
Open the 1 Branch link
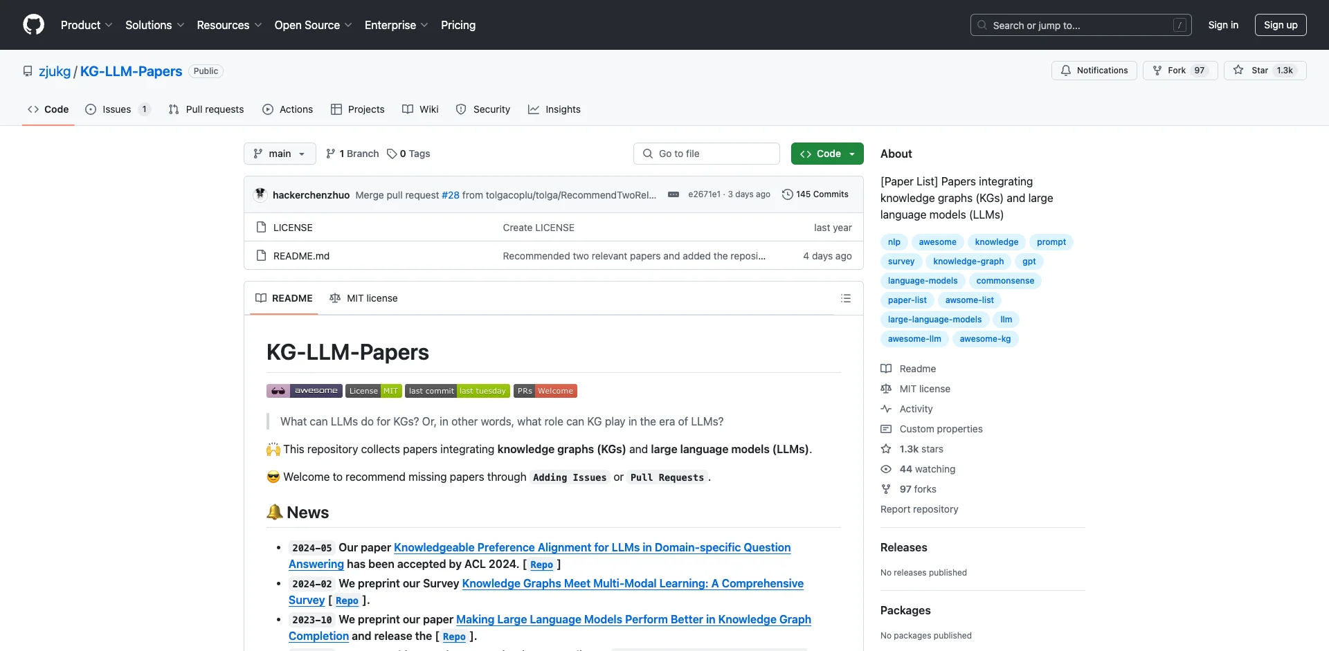[352, 154]
